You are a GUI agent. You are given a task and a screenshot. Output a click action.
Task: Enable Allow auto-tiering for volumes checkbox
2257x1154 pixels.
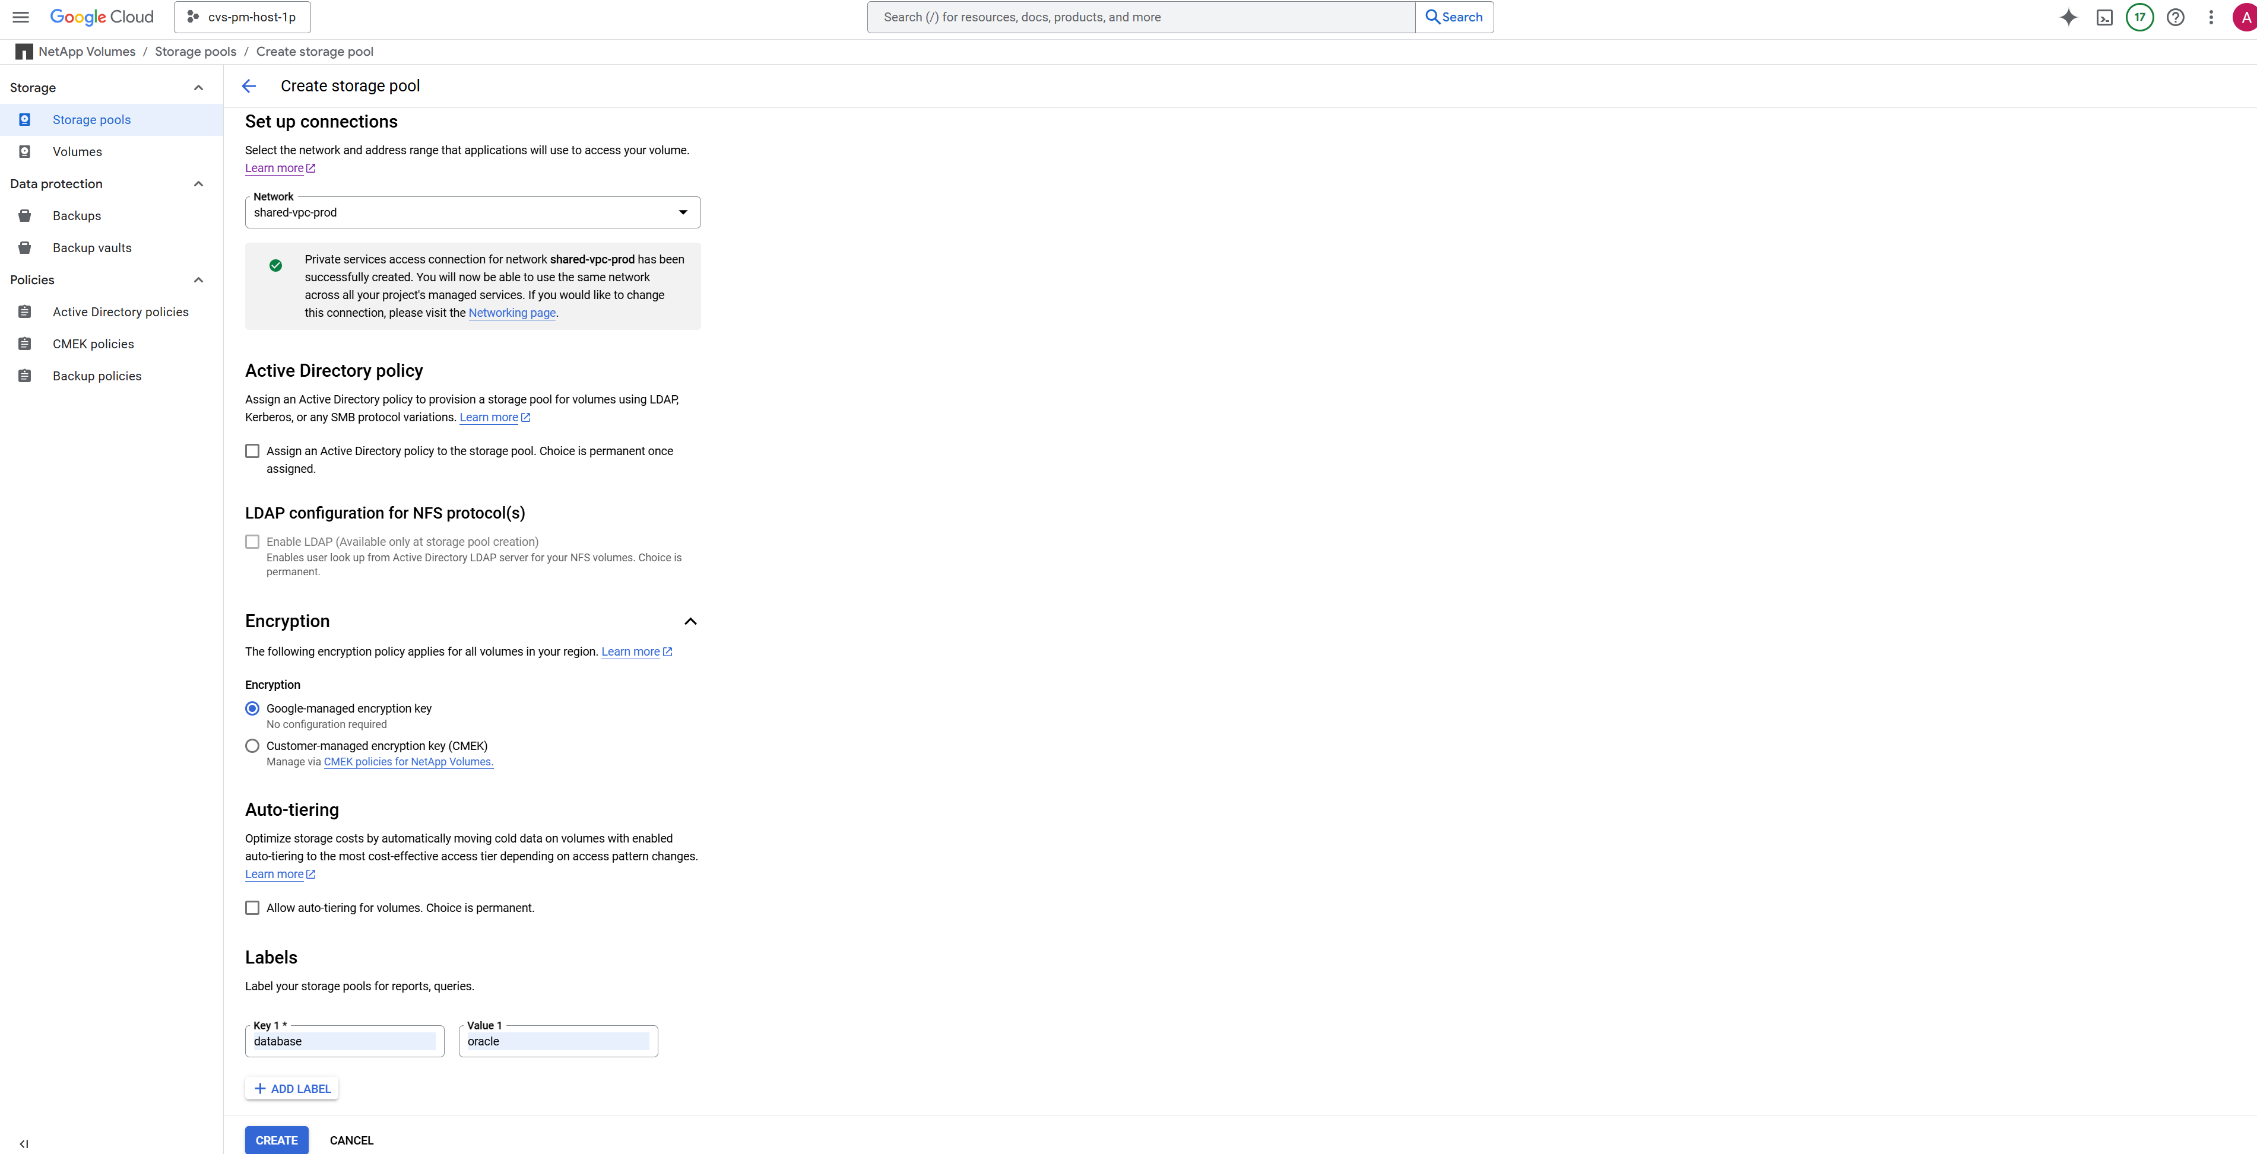[252, 908]
